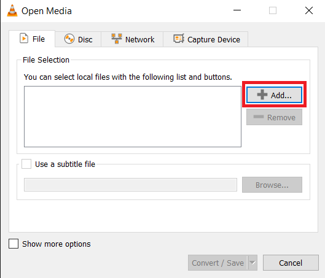Minimize the Open Media window

[x=237, y=10]
